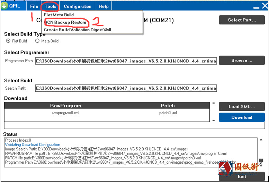
Task: Click the Image Search Path status line
Action: click(96, 149)
